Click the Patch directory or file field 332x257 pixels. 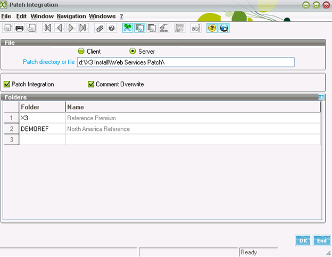[x=185, y=62]
